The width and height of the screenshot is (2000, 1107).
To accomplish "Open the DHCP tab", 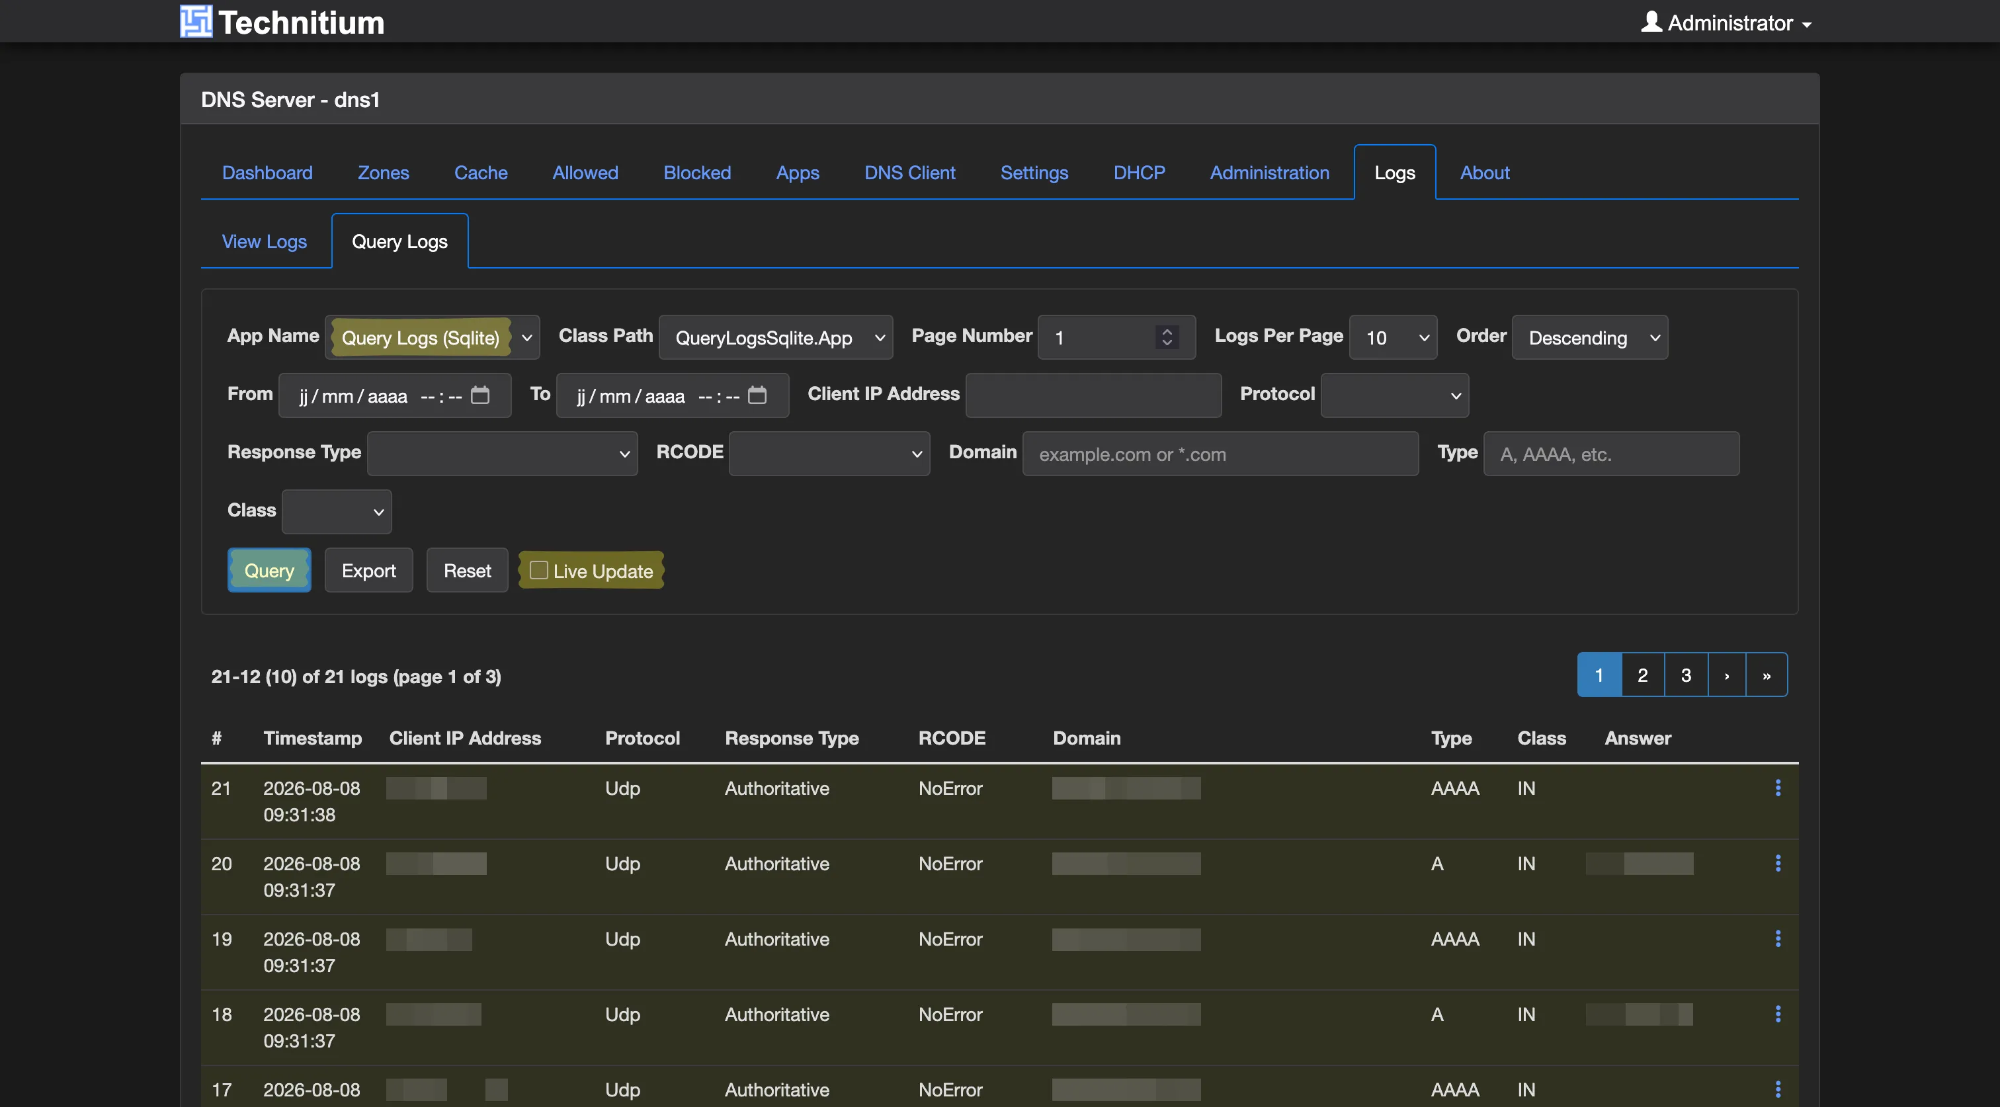I will pos(1139,173).
